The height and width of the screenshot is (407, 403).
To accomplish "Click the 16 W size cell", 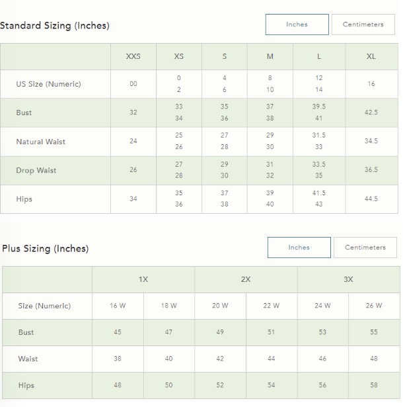I will click(118, 306).
